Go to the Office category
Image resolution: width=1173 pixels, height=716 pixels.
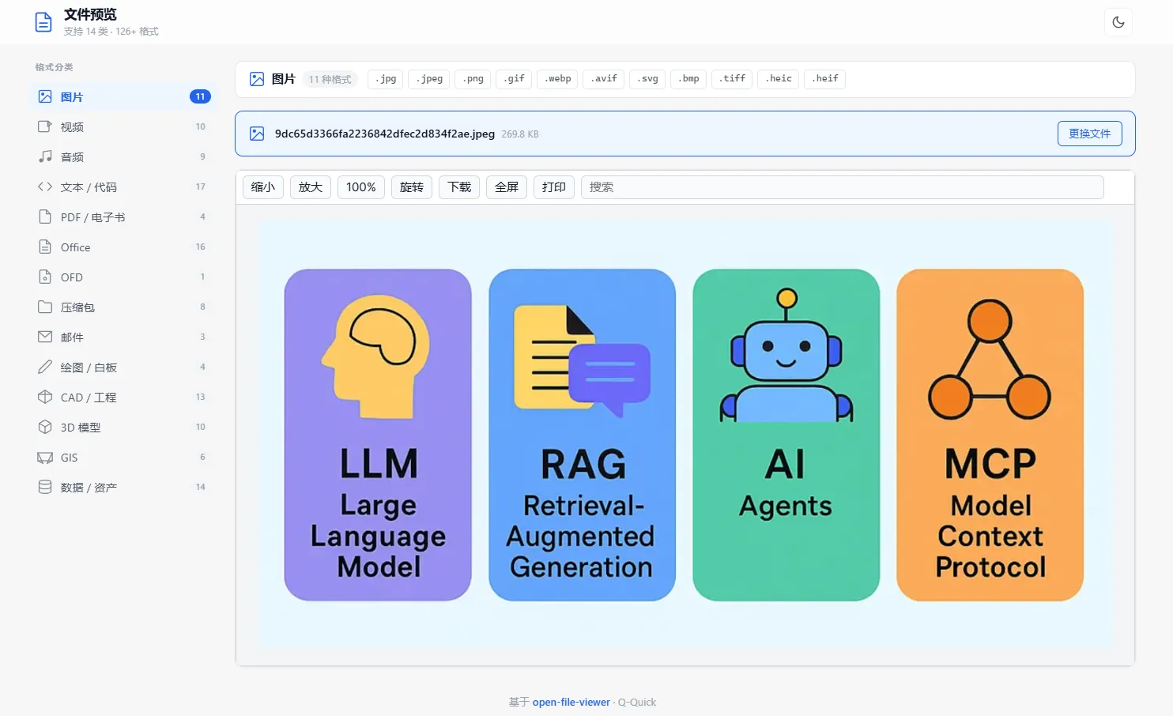pos(123,247)
